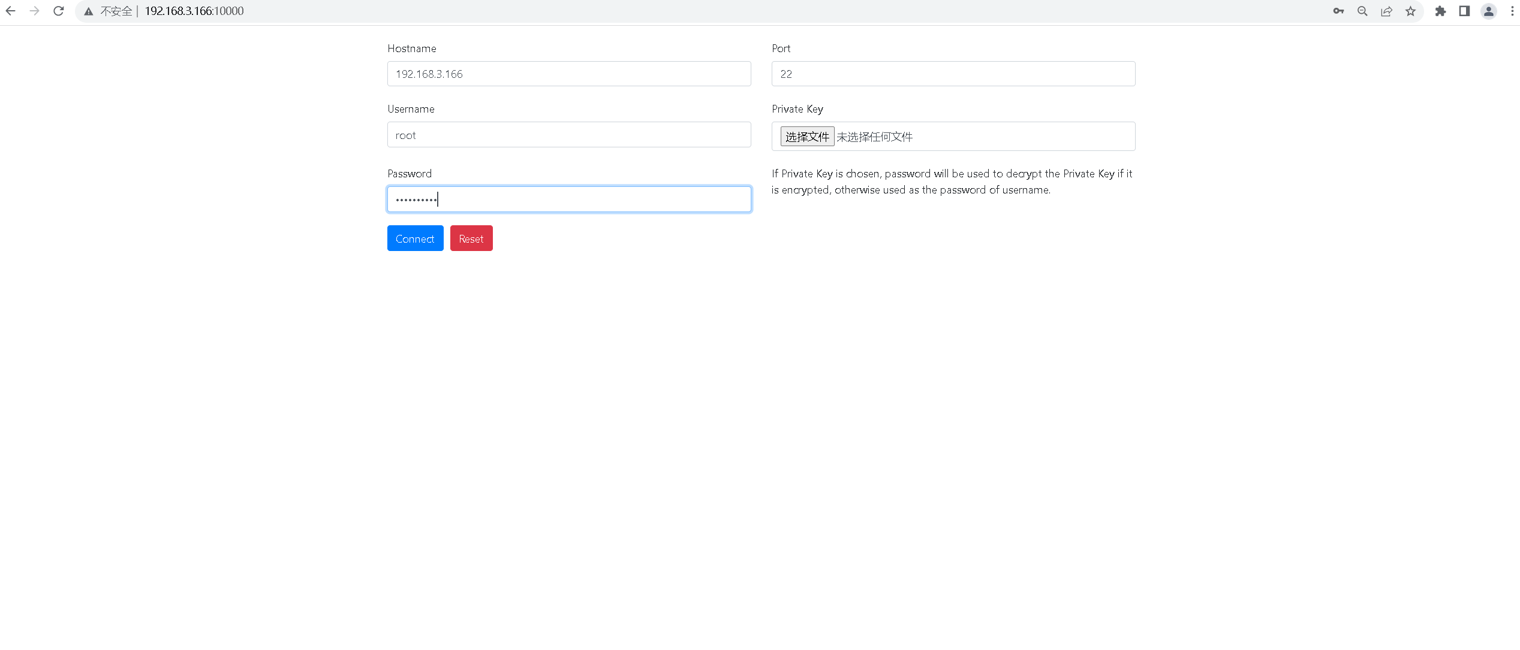Click the zoom magnifier icon
Image resolution: width=1520 pixels, height=650 pixels.
coord(1362,11)
